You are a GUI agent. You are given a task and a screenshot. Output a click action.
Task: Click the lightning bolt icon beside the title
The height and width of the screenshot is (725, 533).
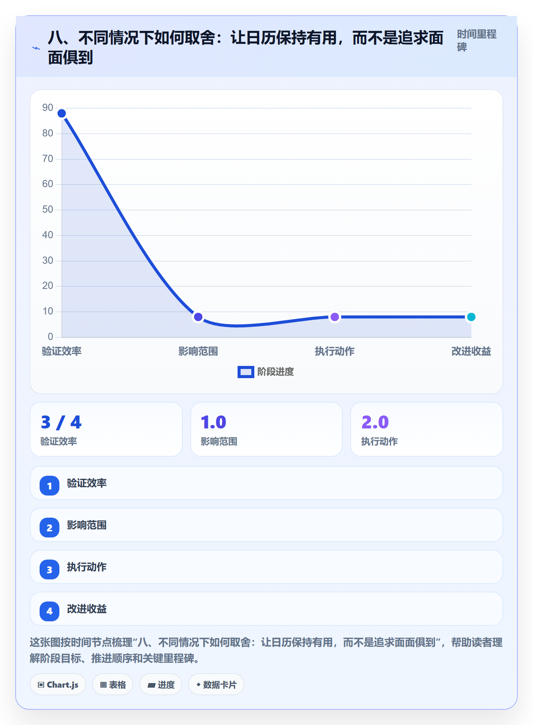pos(36,48)
